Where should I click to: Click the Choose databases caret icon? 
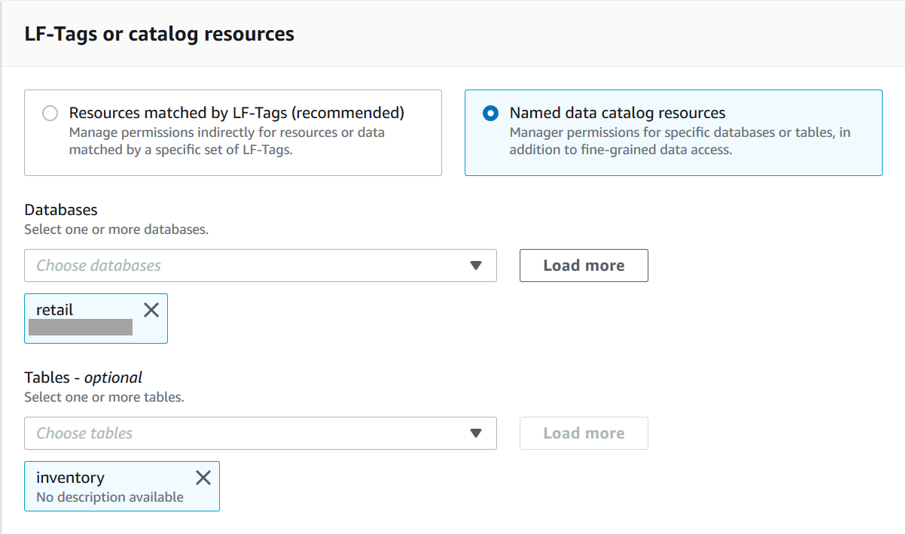coord(476,265)
